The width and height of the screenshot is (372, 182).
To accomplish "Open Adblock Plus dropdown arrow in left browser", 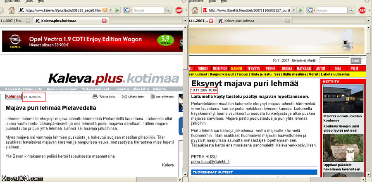I will (x=186, y=10).
